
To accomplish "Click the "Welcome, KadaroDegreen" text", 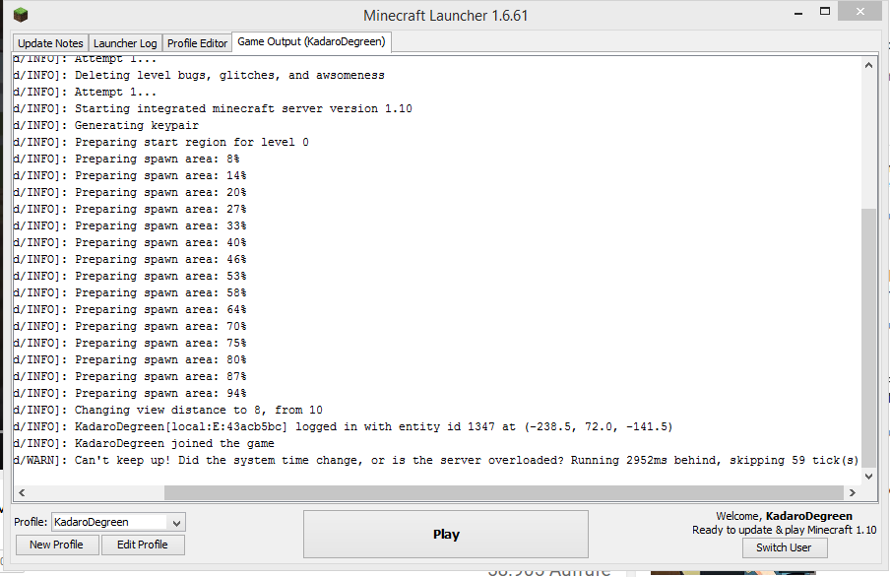I will (x=784, y=516).
